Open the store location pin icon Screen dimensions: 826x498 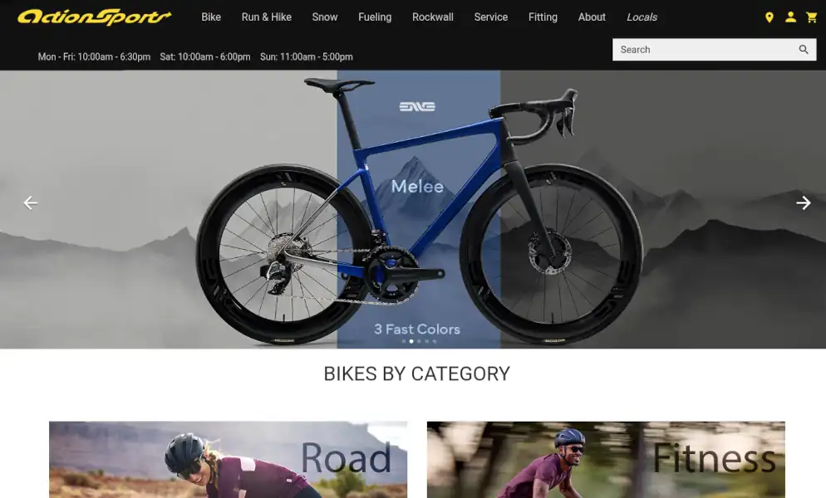pyautogui.click(x=769, y=17)
